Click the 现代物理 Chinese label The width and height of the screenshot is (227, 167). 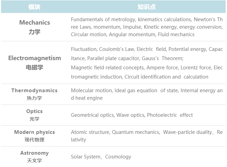pyautogui.click(x=35, y=140)
